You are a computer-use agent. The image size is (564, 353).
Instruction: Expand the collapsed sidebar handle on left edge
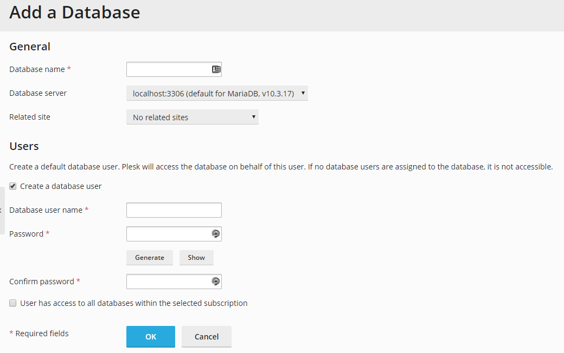point(2,210)
